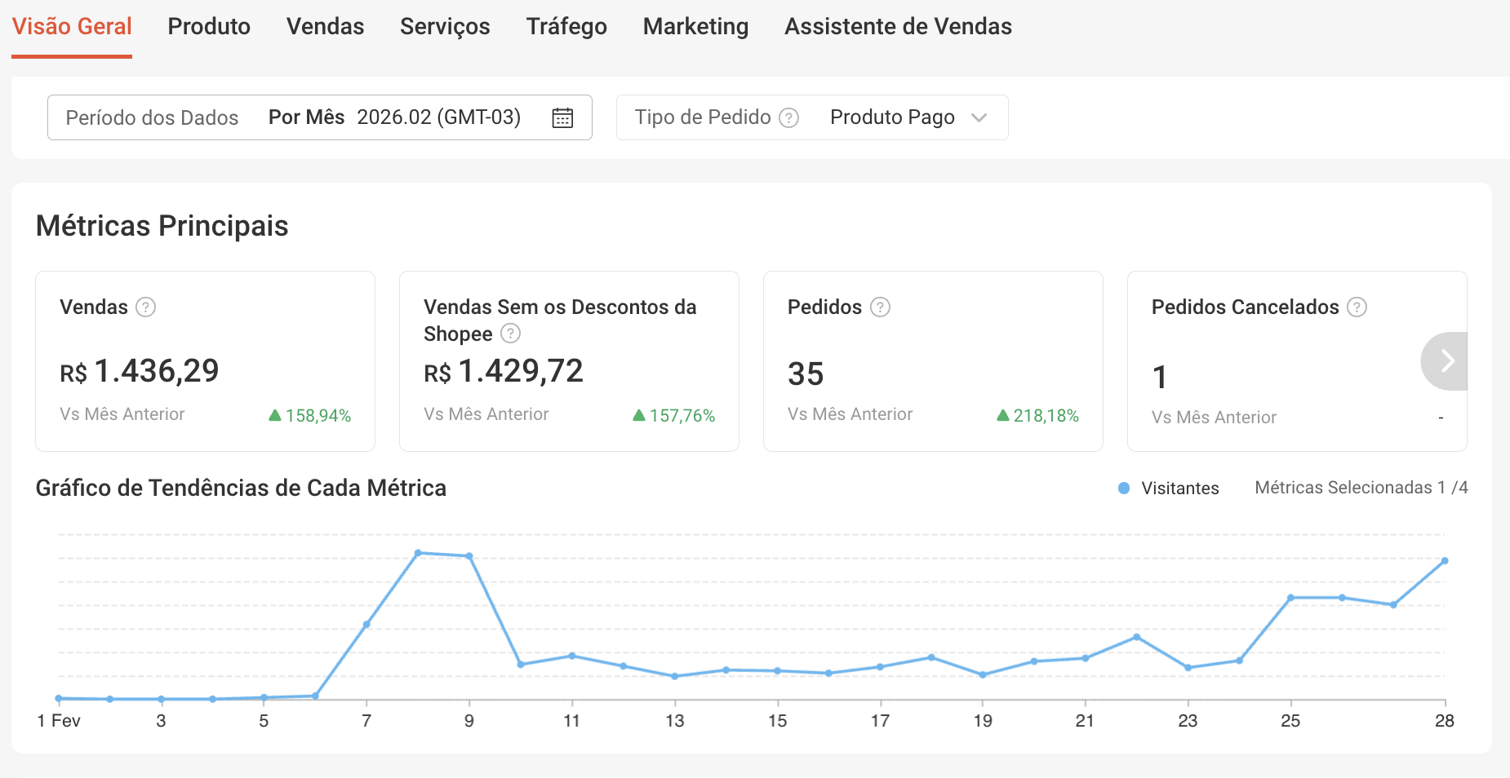
Task: Click help icon next to Pedidos
Action: [880, 307]
